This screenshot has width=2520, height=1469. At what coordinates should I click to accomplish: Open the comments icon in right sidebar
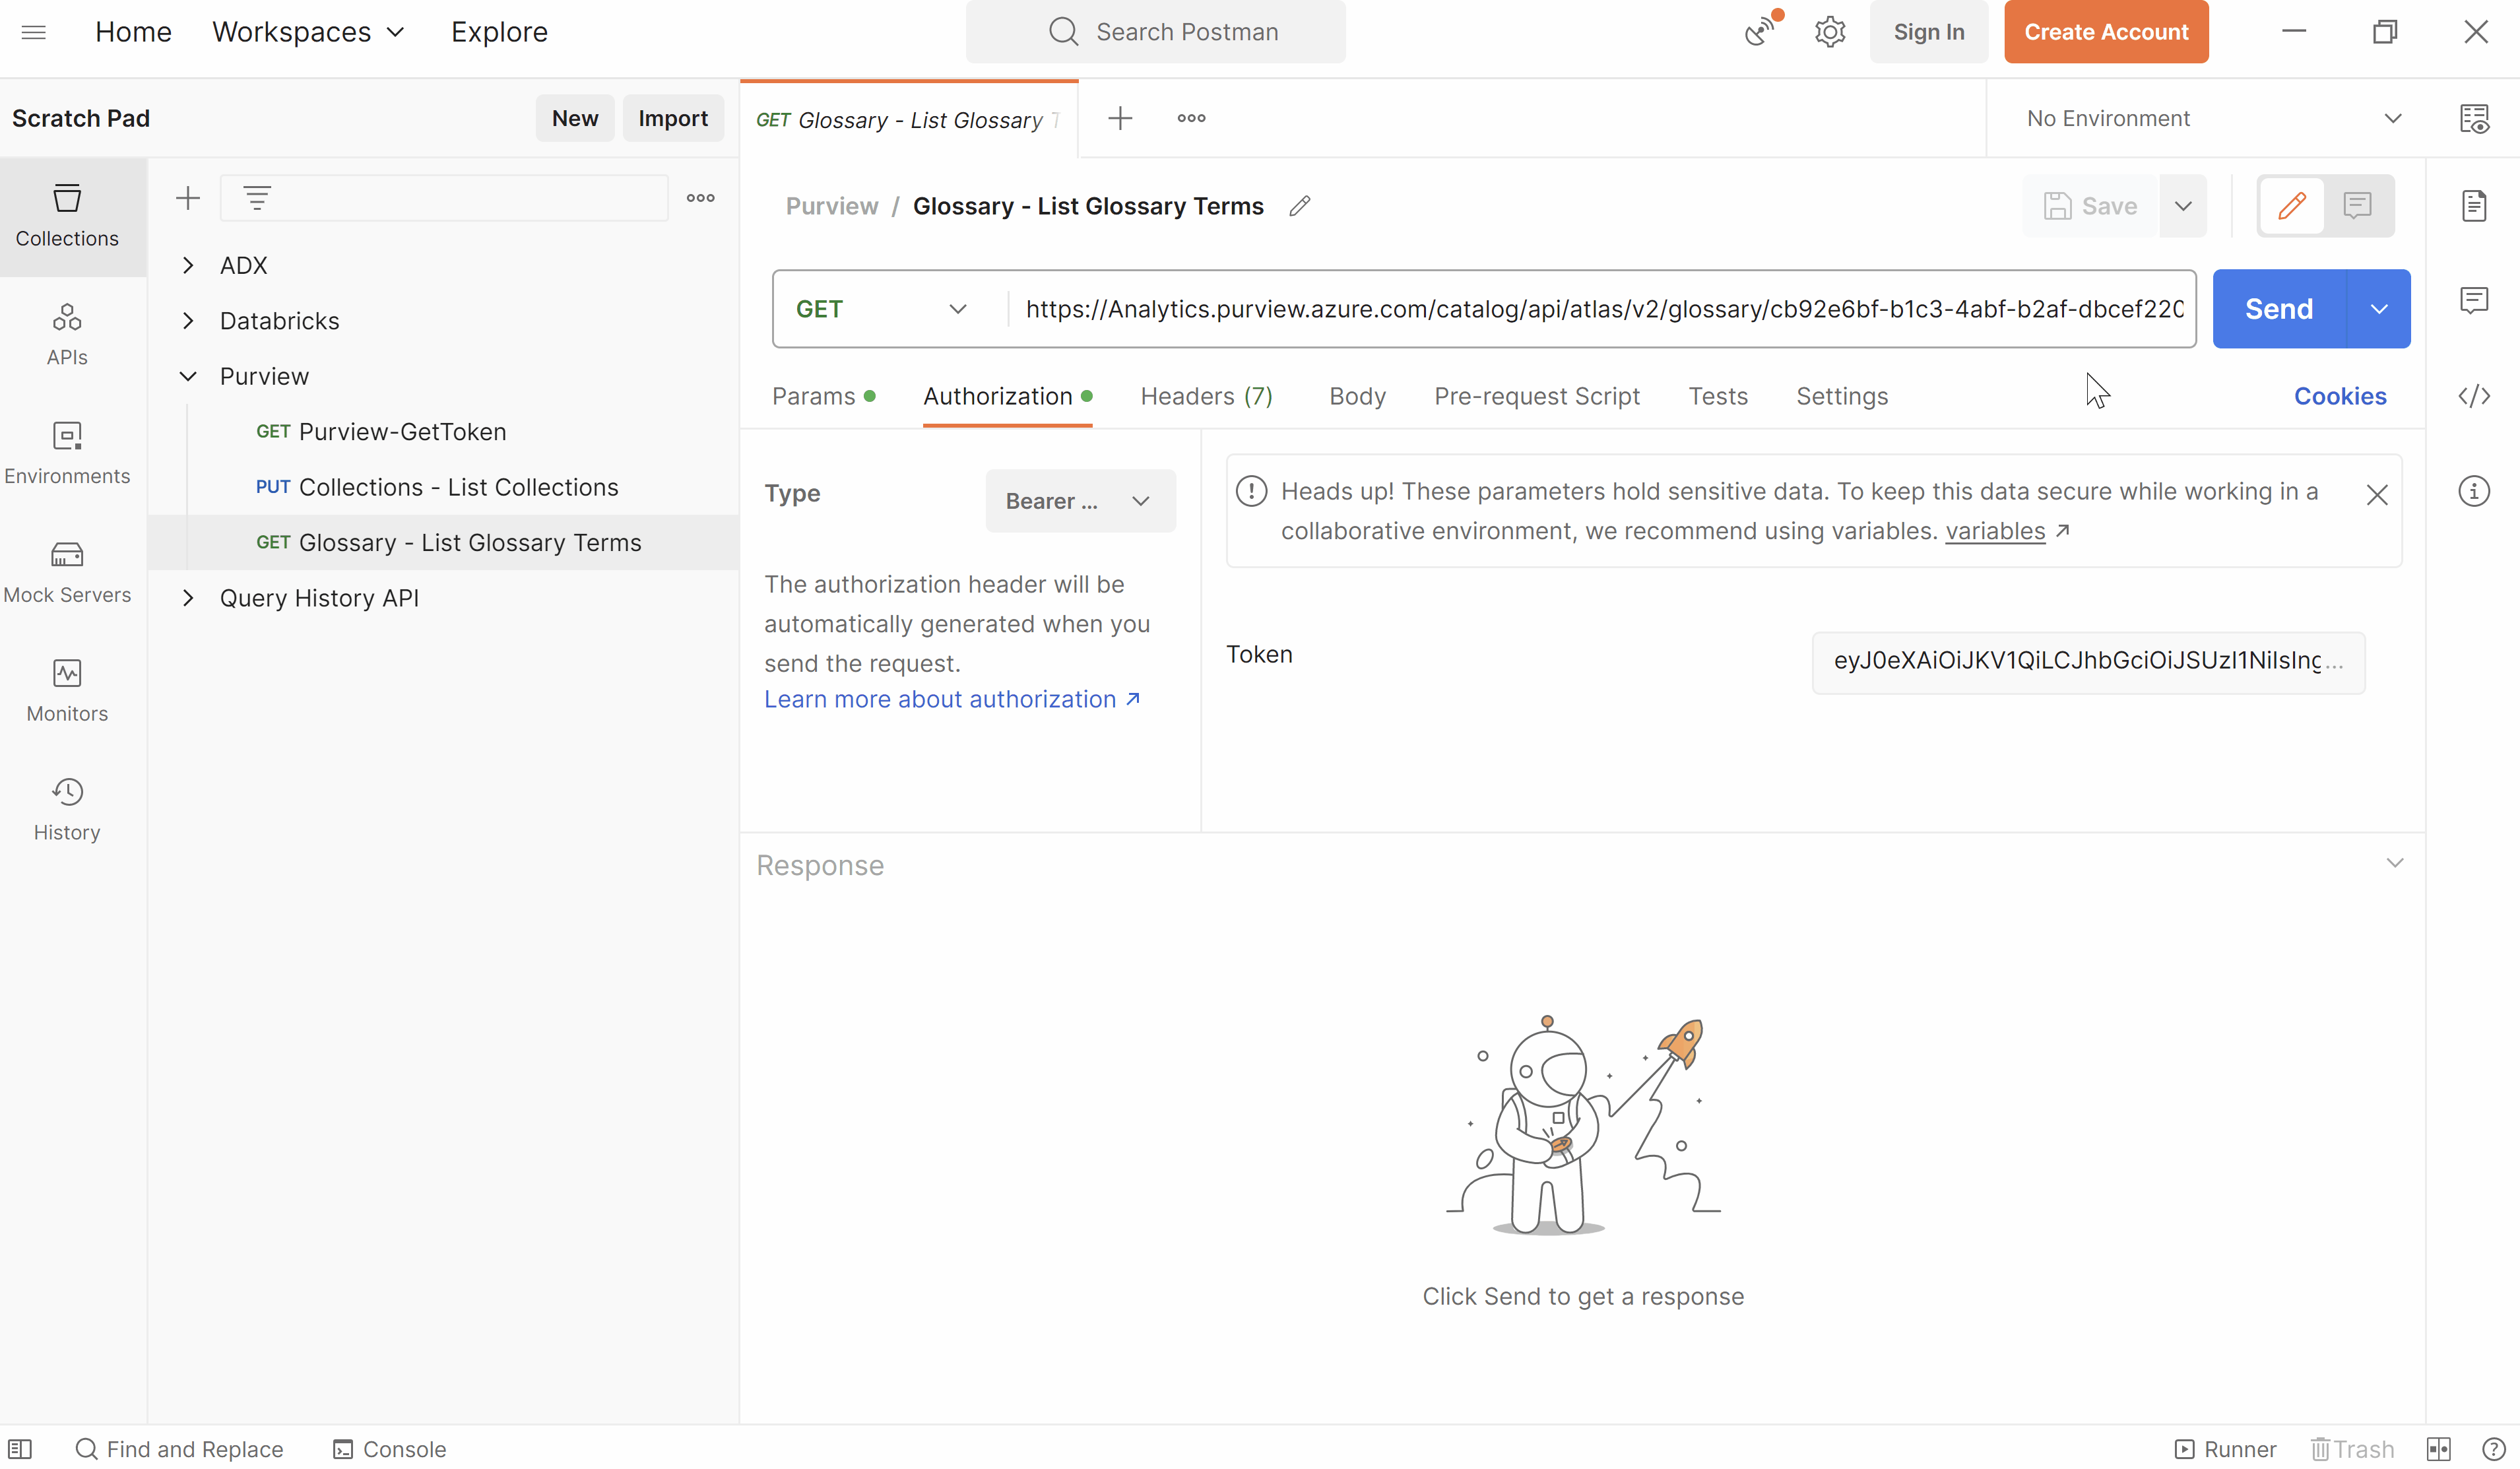(x=2474, y=300)
